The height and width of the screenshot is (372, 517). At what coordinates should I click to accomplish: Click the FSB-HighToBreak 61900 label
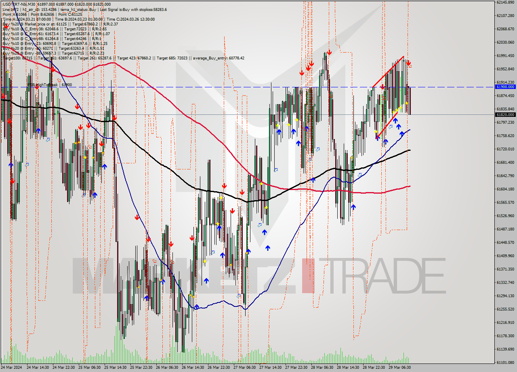[x=50, y=85]
